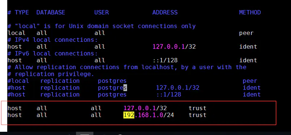Click the METHOD header word
This screenshot has width=291, height=135.
coord(250,12)
